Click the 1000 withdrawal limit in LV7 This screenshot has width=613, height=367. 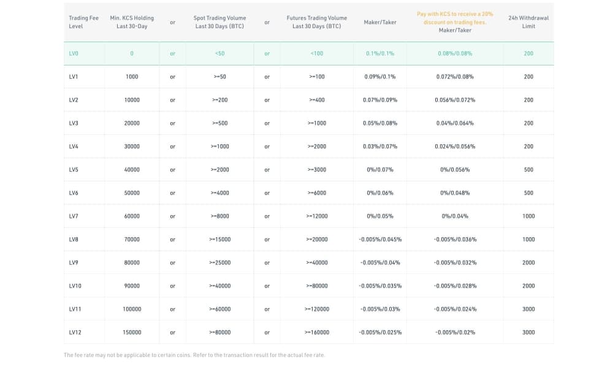point(528,216)
